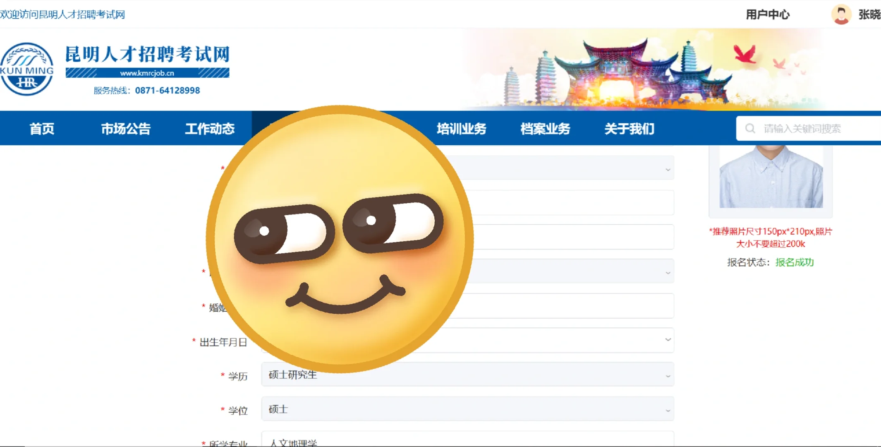The height and width of the screenshot is (447, 881).
Task: Click the search magnifier icon
Action: [750, 129]
